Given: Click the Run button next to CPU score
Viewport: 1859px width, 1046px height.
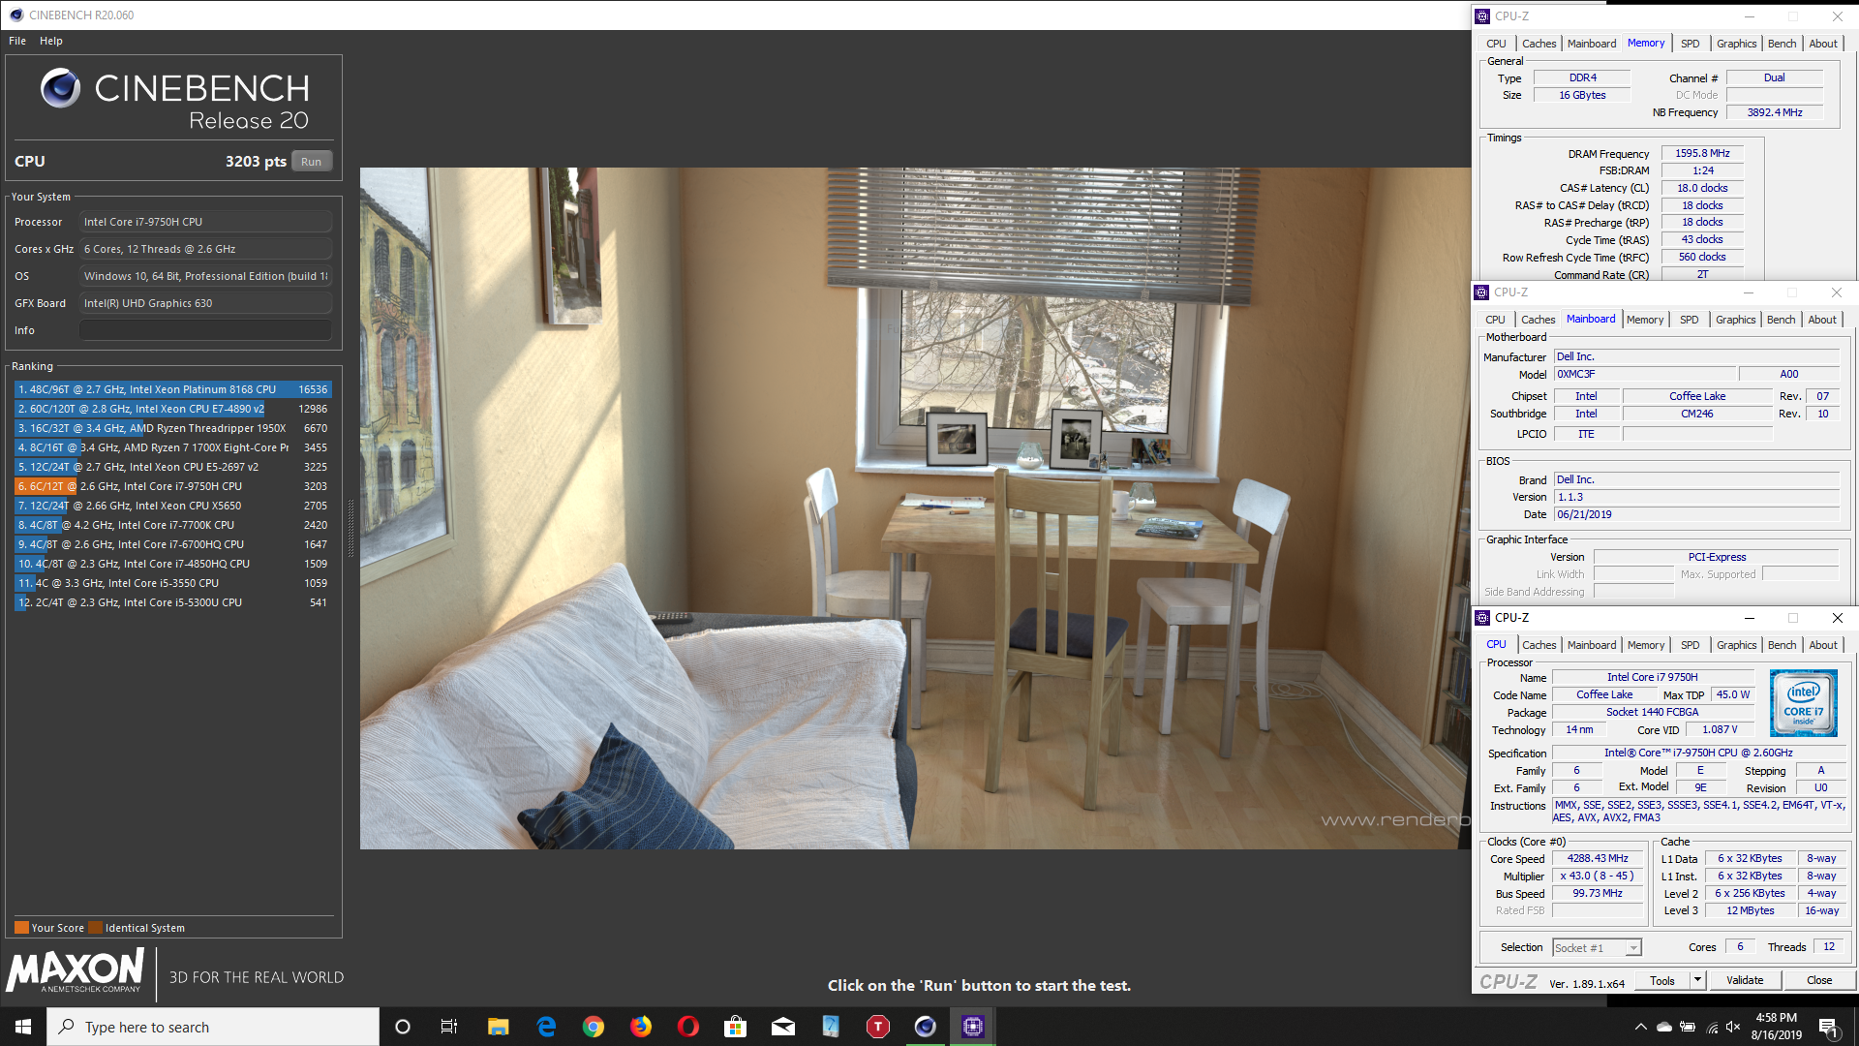Looking at the screenshot, I should tap(311, 162).
